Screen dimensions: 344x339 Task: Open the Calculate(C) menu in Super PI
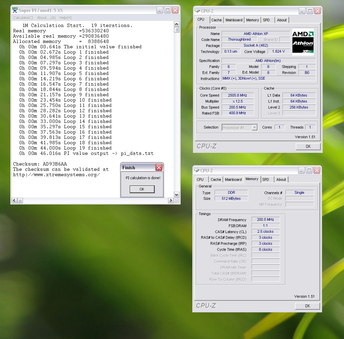click(x=23, y=18)
